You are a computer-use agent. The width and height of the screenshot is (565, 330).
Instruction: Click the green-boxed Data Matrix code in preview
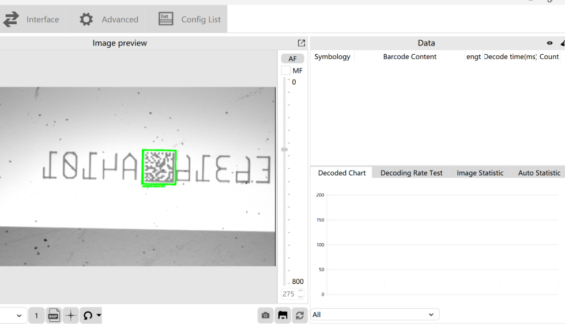click(159, 168)
